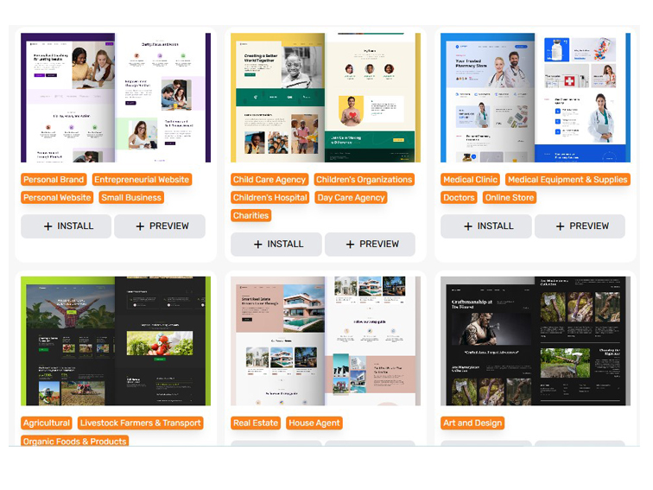The width and height of the screenshot is (653, 490).
Task: Select the House Agent tag
Action: (314, 423)
